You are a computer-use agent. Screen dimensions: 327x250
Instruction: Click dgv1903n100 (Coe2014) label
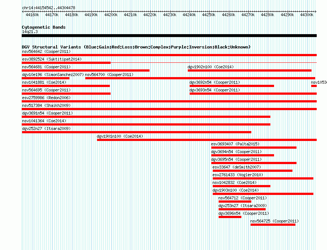[236, 190]
